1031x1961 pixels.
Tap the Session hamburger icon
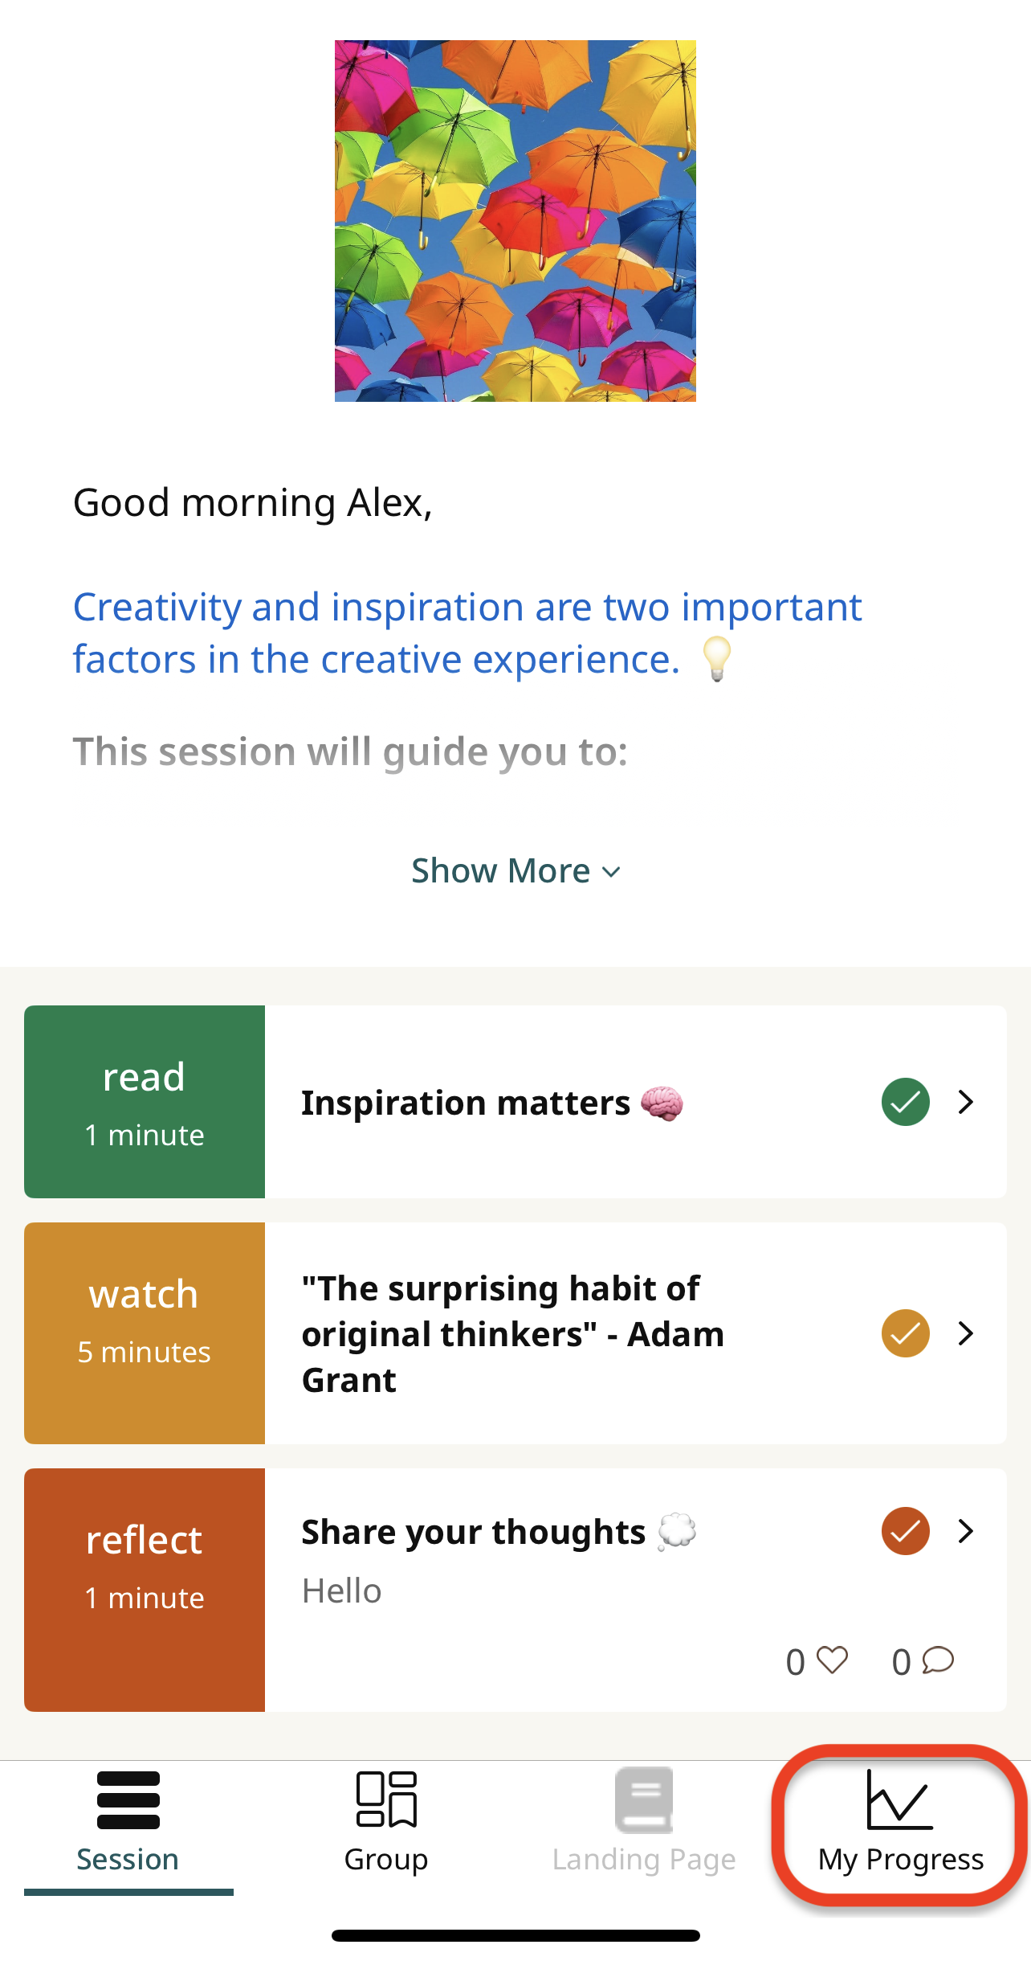(x=128, y=1799)
